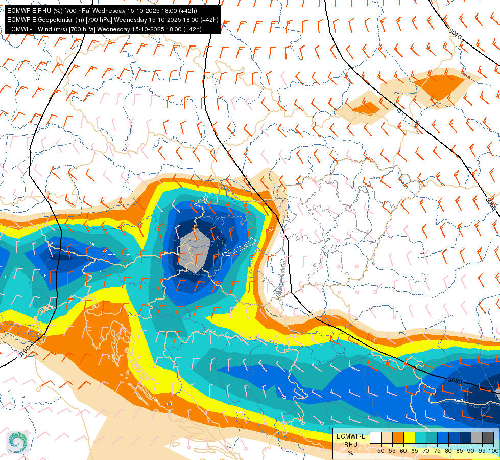Click the Wind 700 hPa title line
Image resolution: width=500 pixels, height=460 pixels.
(x=104, y=29)
